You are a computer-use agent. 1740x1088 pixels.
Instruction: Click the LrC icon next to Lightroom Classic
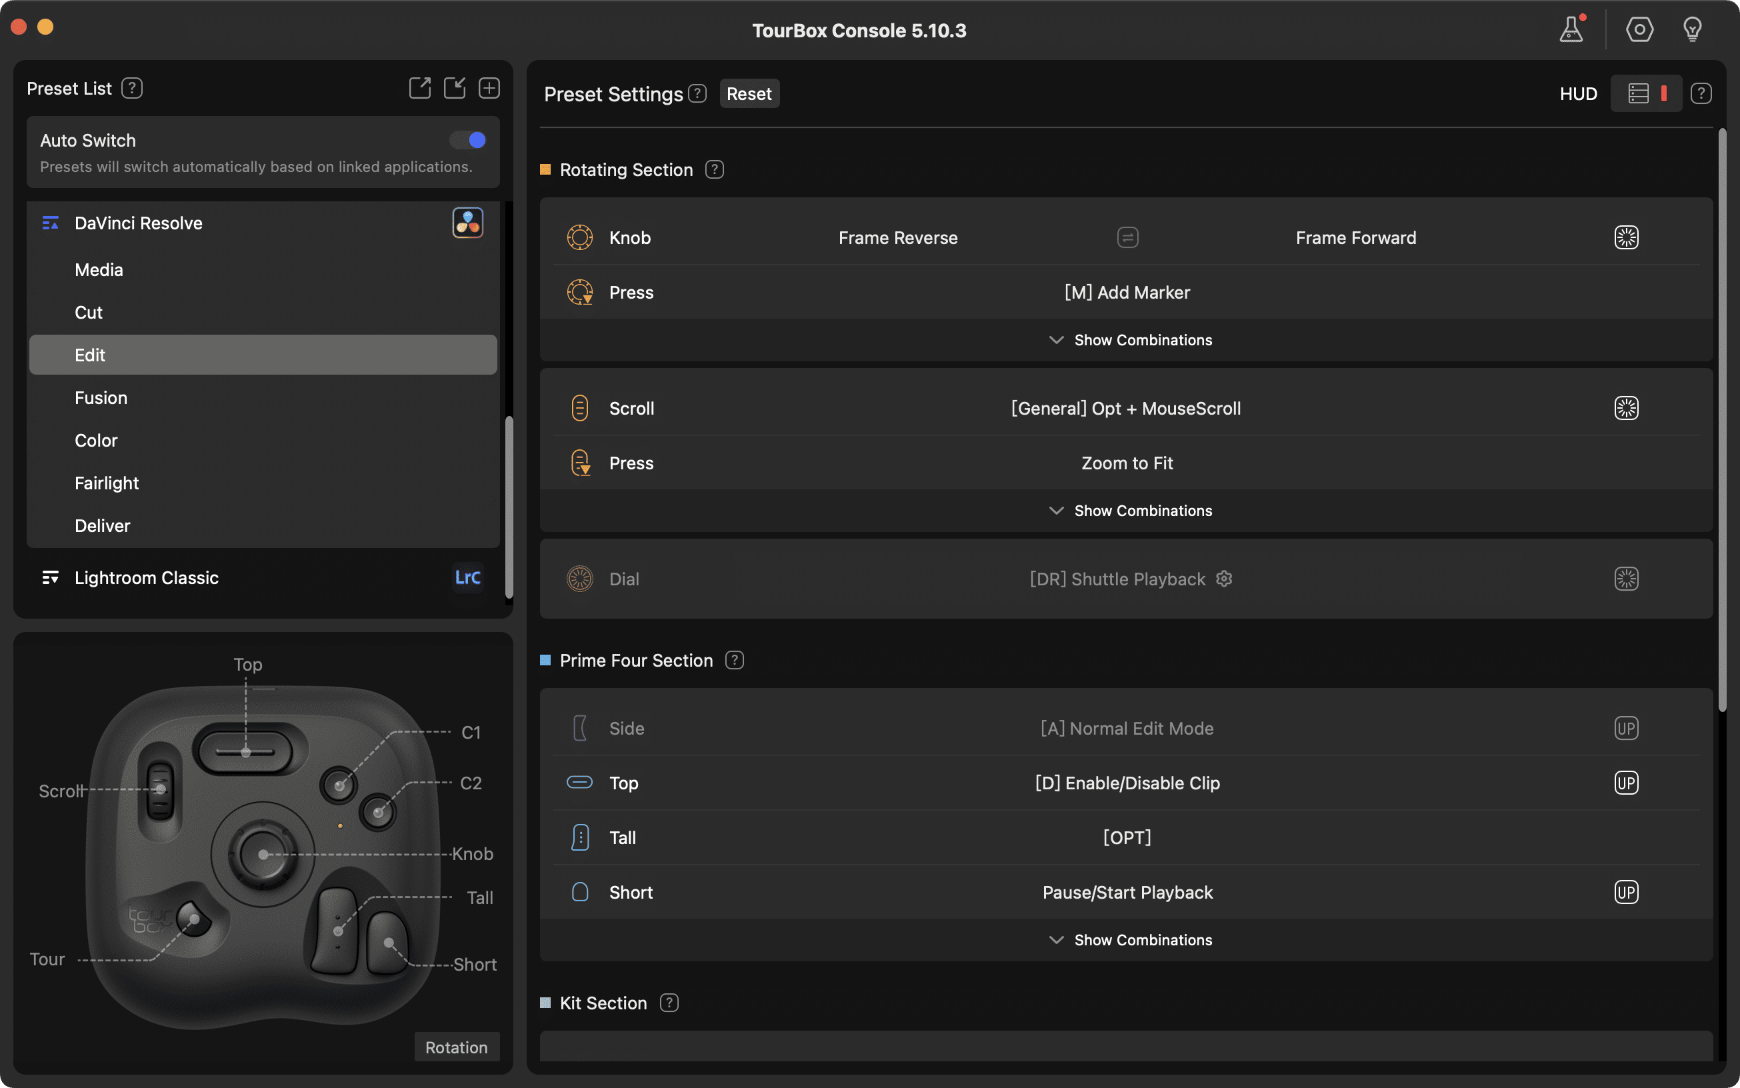click(467, 577)
